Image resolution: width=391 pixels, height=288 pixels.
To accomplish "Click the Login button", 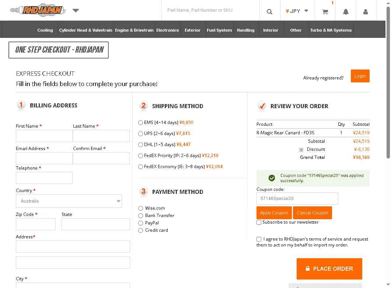I will (x=360, y=76).
